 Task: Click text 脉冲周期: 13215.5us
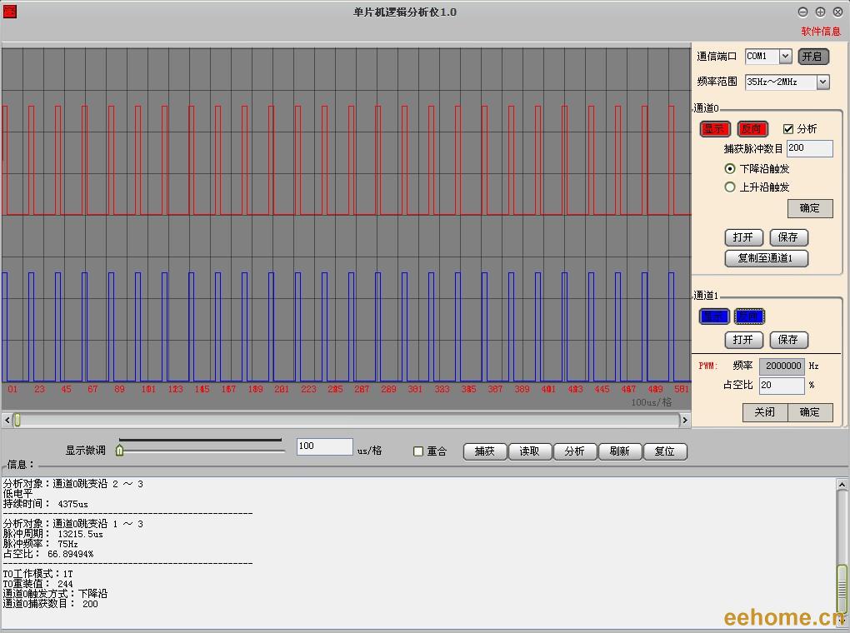[x=53, y=534]
